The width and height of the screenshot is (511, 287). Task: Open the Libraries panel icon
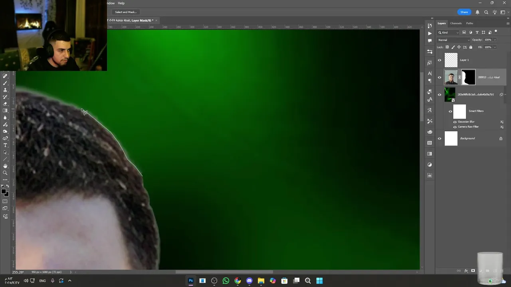tap(430, 175)
